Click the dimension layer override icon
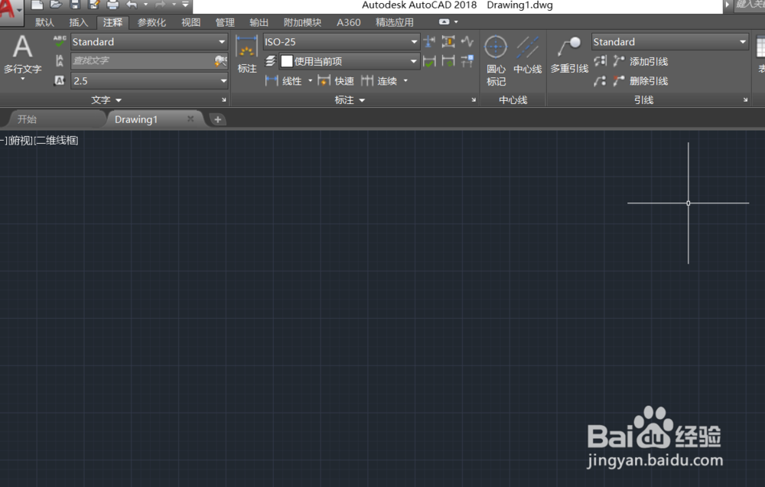 [x=271, y=61]
